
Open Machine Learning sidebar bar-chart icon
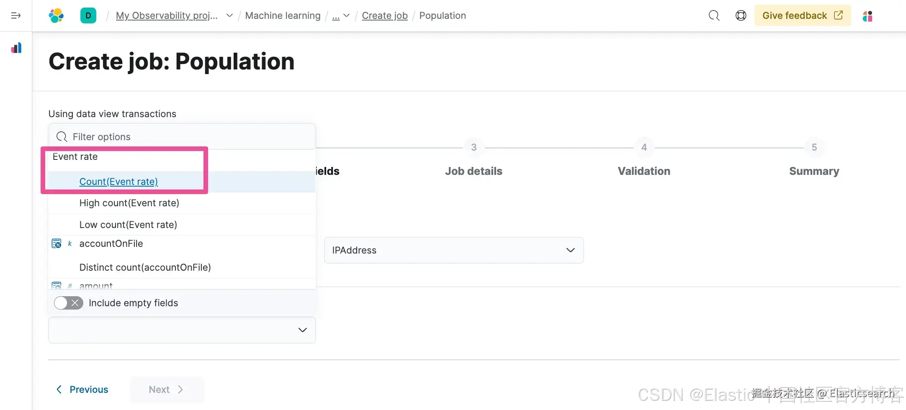pyautogui.click(x=16, y=48)
